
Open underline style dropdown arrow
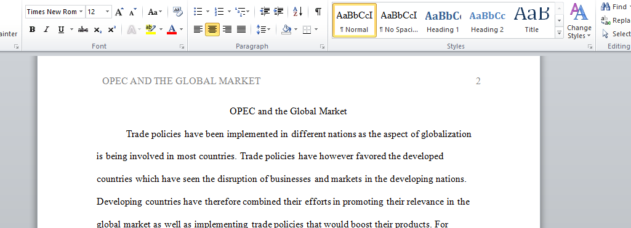[x=71, y=29]
